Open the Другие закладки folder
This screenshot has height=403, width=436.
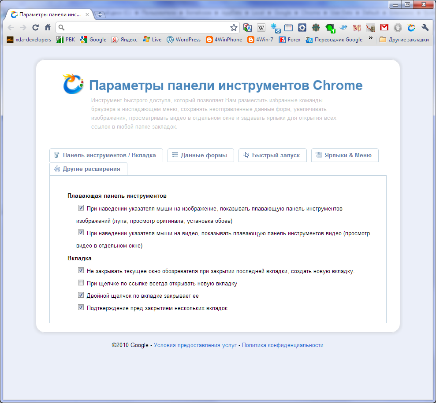coord(404,40)
